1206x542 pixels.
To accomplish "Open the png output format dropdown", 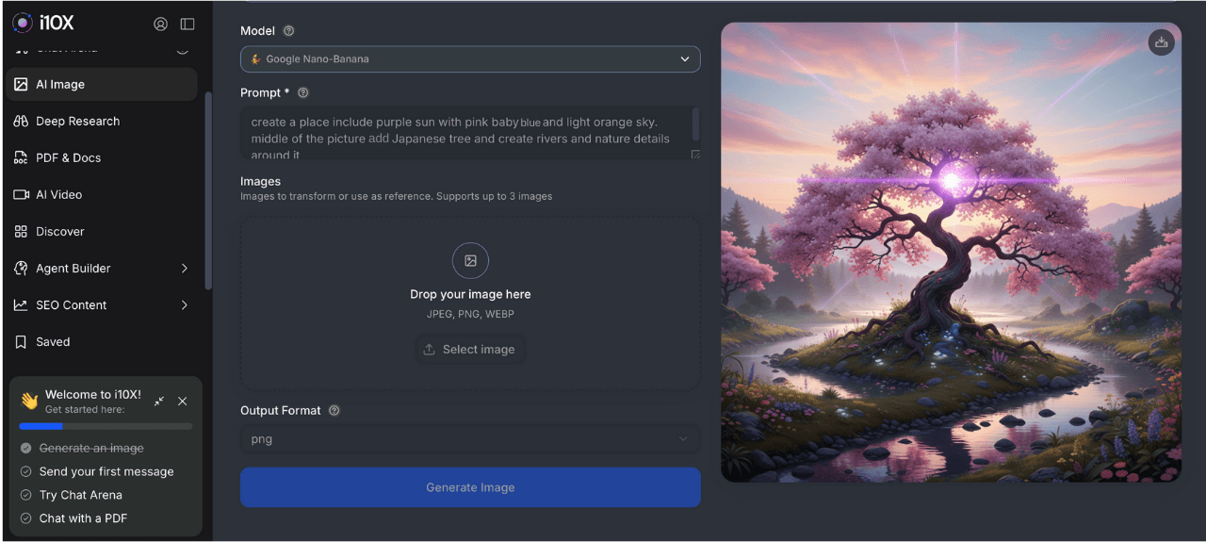I will 470,439.
